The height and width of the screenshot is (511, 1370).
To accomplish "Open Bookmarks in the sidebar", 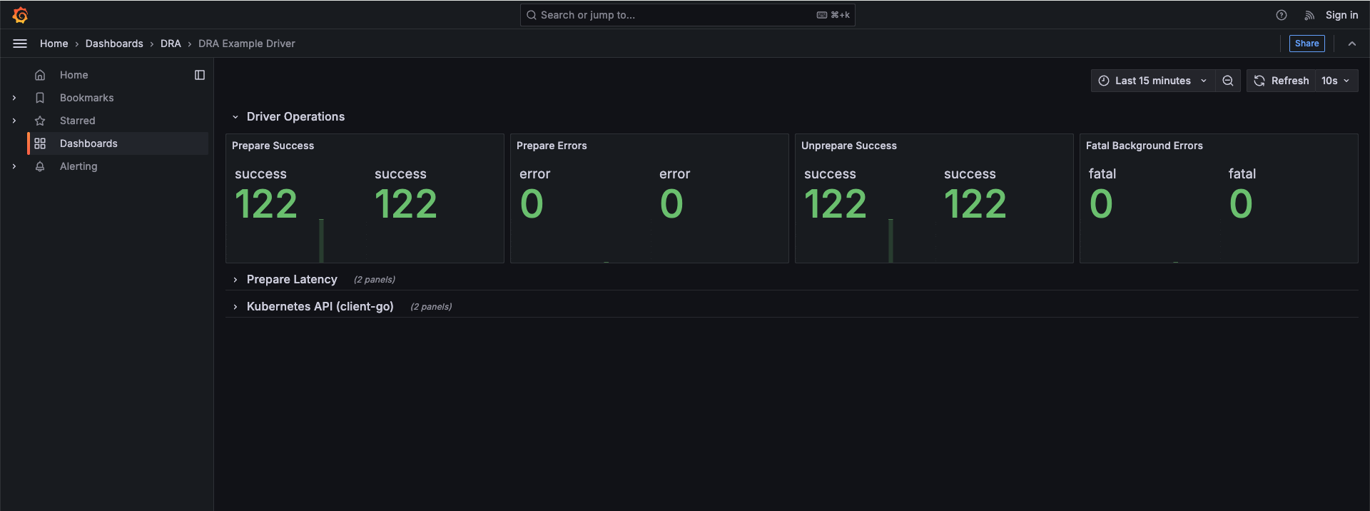I will (86, 98).
